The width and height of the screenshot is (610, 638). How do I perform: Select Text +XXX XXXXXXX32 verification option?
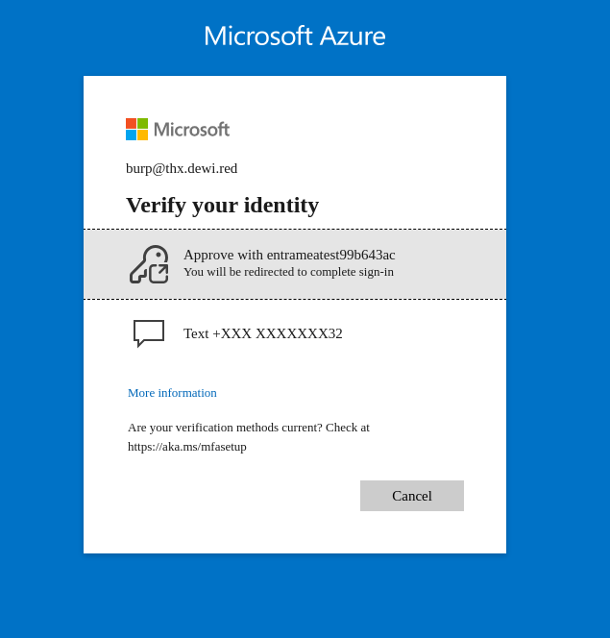coord(262,333)
